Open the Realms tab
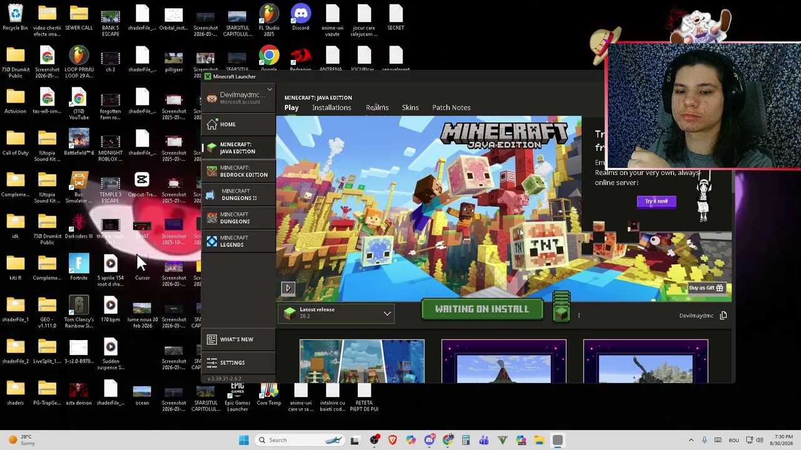This screenshot has height=450, width=801. 377,107
